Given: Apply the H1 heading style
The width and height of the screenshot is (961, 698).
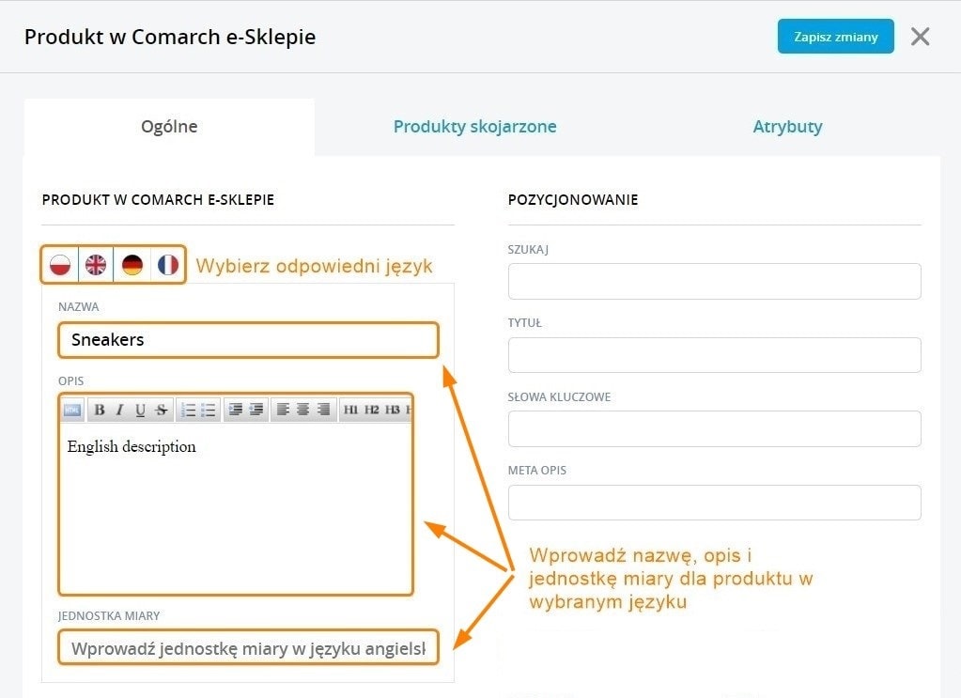Looking at the screenshot, I should point(350,410).
